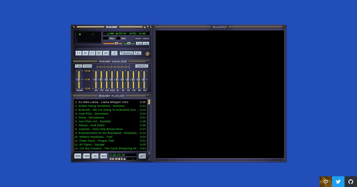The width and height of the screenshot is (357, 187).
Task: Stop playback with the main Stop button
Action: (x=99, y=53)
